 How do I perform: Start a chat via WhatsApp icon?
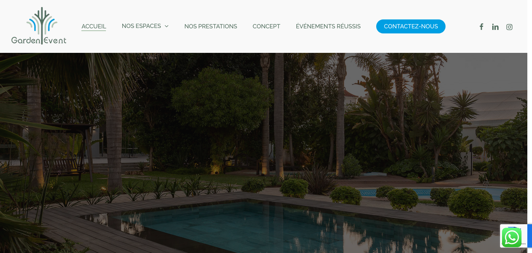(x=511, y=237)
